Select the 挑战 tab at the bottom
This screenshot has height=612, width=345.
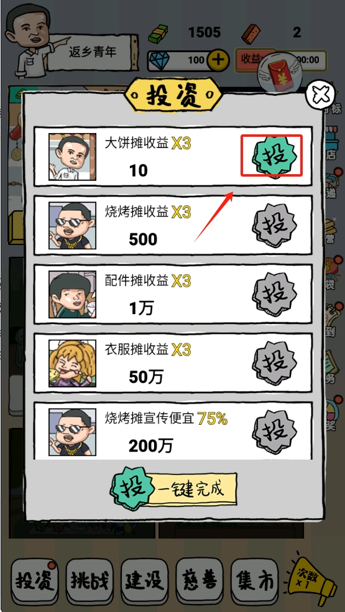click(x=90, y=580)
